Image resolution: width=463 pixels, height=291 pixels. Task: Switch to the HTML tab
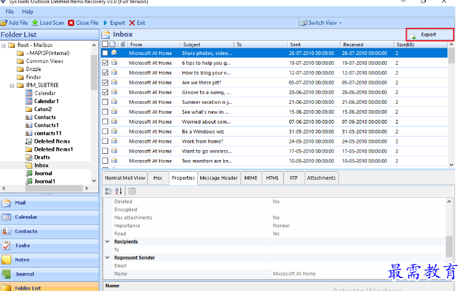[x=272, y=178]
